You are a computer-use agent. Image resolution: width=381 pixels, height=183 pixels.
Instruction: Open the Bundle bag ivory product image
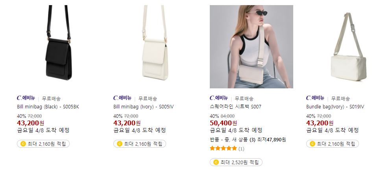[x=348, y=47]
